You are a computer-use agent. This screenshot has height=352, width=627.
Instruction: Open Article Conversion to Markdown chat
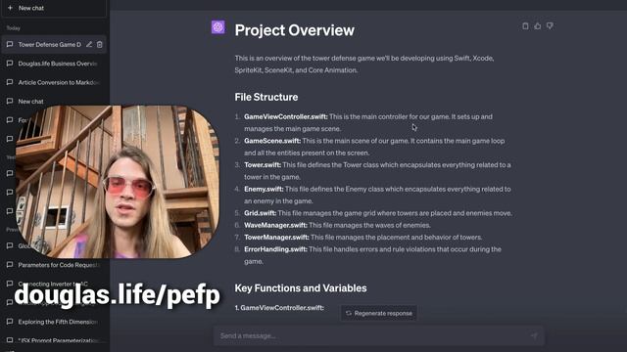[55, 82]
